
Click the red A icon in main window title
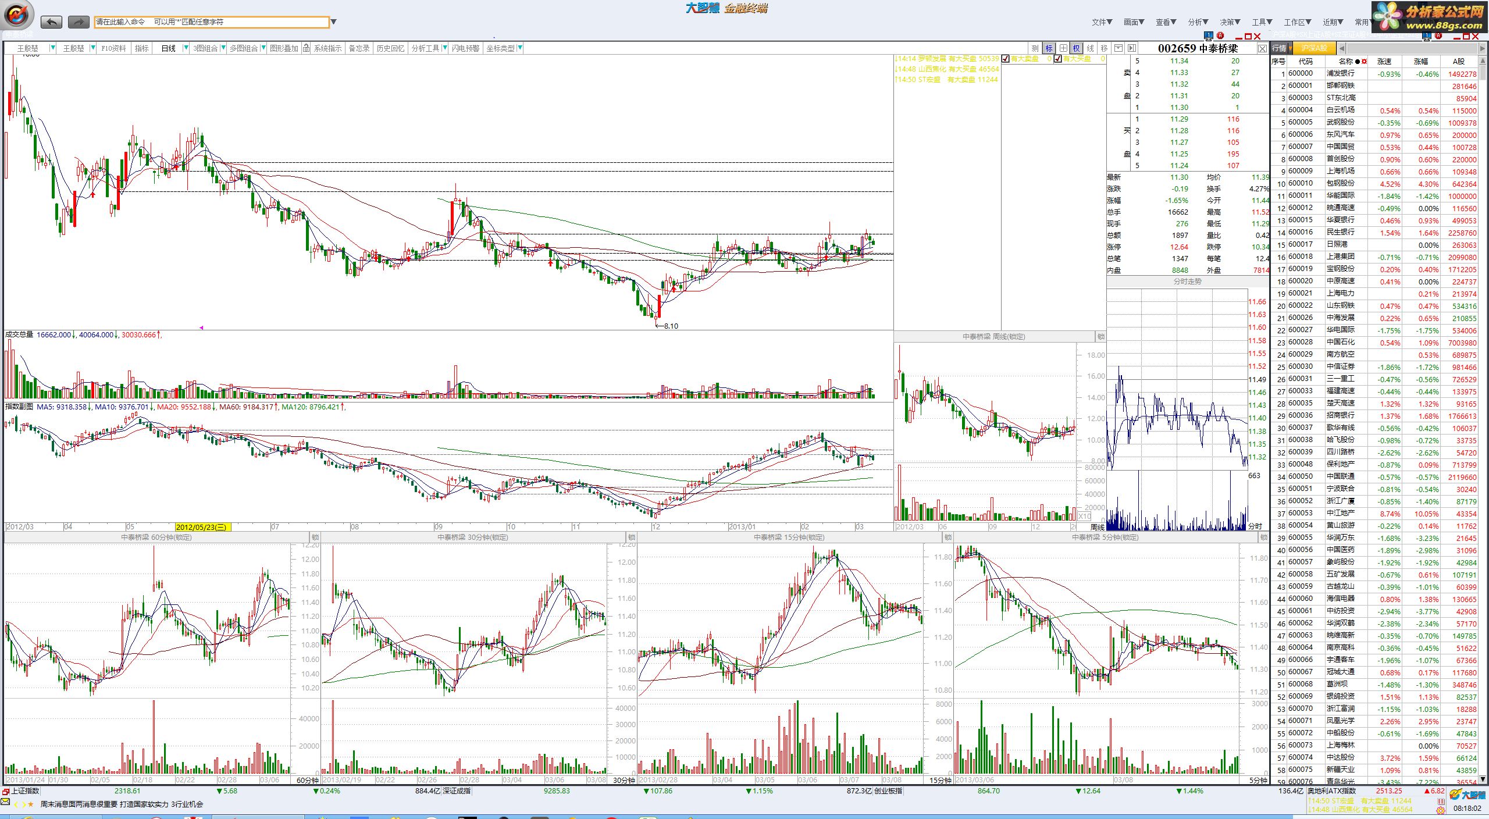[x=1220, y=35]
